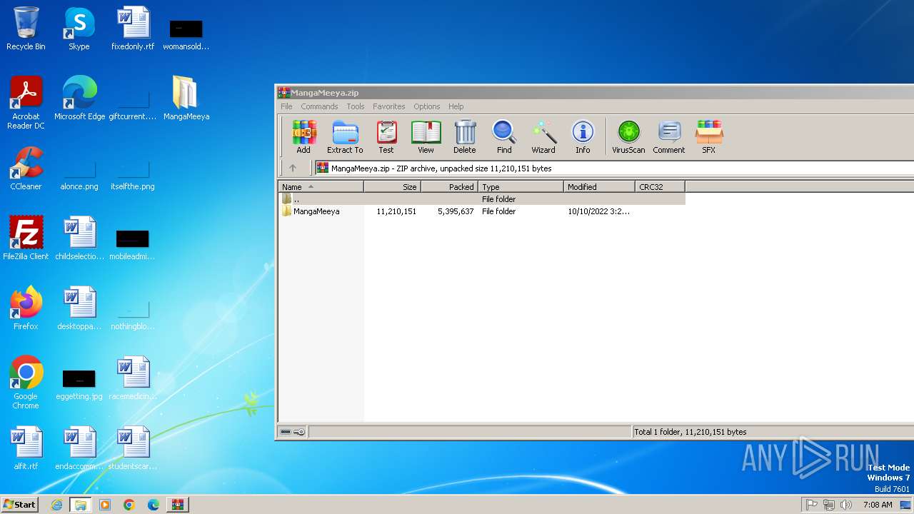Sort by the Modified column header

click(x=599, y=187)
